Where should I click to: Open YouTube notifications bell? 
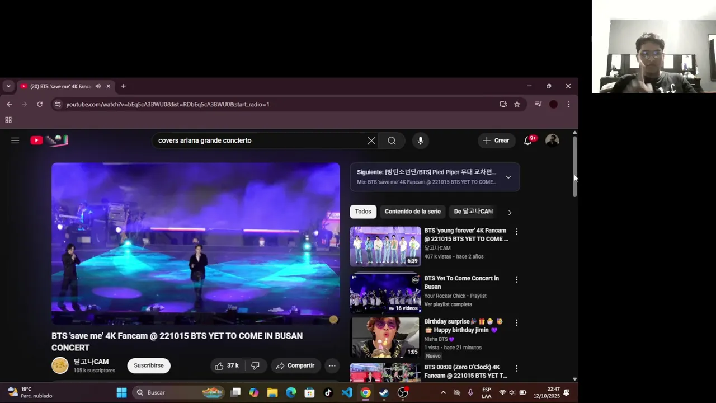tap(528, 140)
